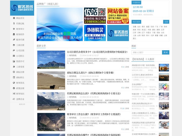The image size is (182, 136).
Task: Click the 请输入关键字 search field
Action: (x=147, y=52)
